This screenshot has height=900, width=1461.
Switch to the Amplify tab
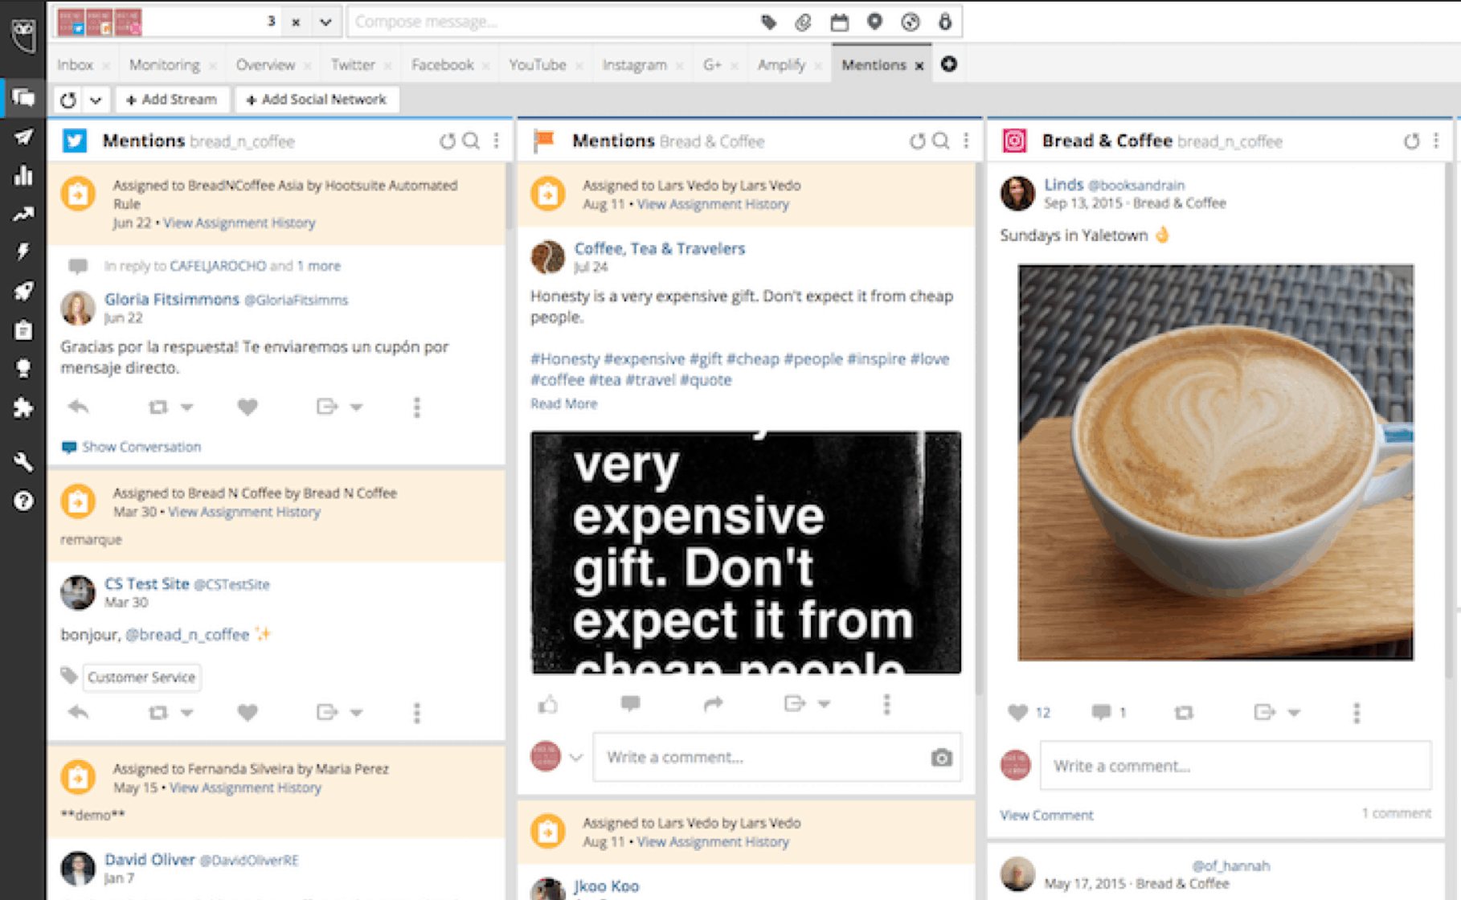click(781, 65)
